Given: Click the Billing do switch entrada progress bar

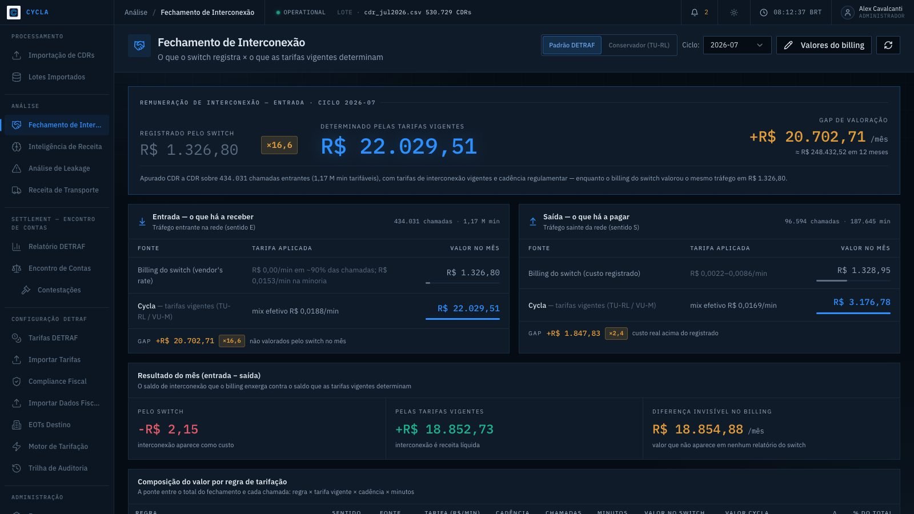Looking at the screenshot, I should point(463,283).
